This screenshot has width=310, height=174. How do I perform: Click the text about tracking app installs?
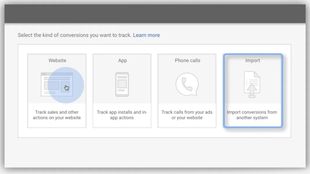tap(122, 115)
